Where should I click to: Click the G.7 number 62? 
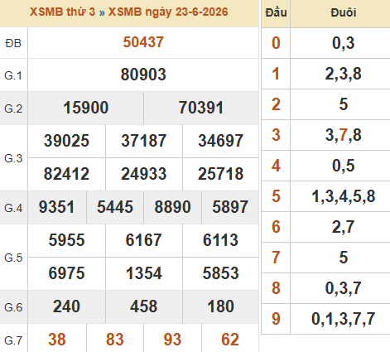(x=230, y=340)
